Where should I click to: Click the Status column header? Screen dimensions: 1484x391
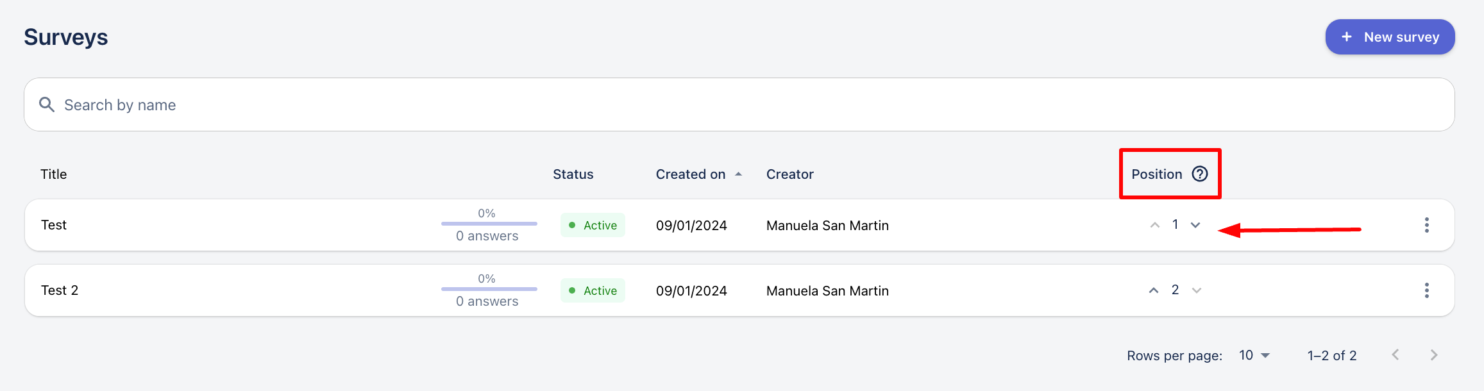tap(573, 174)
